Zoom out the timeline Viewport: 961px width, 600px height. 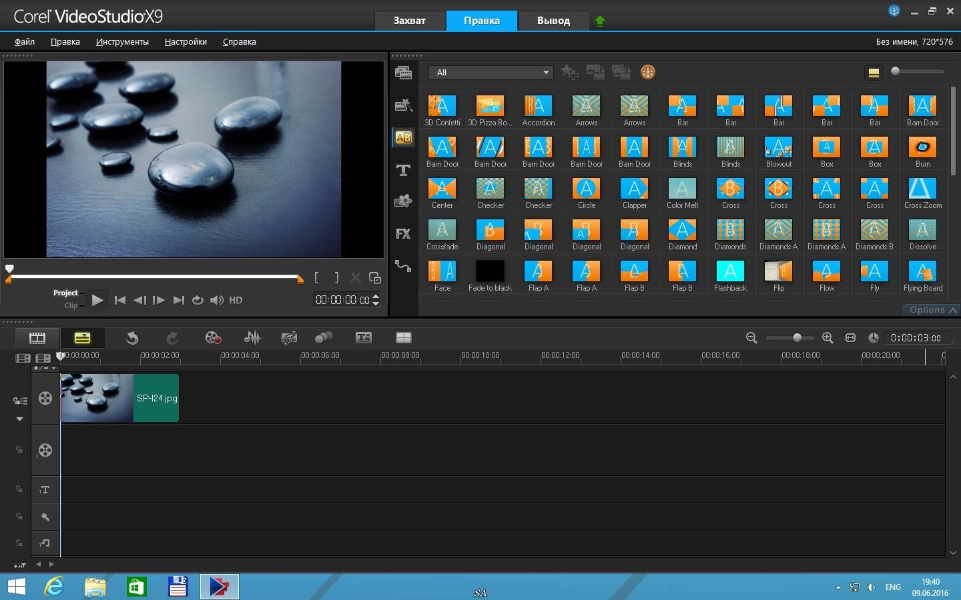(751, 338)
